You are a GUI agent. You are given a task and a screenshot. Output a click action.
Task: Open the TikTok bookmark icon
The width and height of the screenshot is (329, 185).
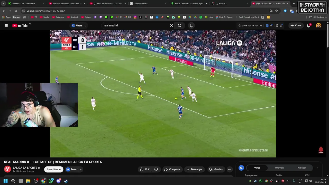pos(140,17)
